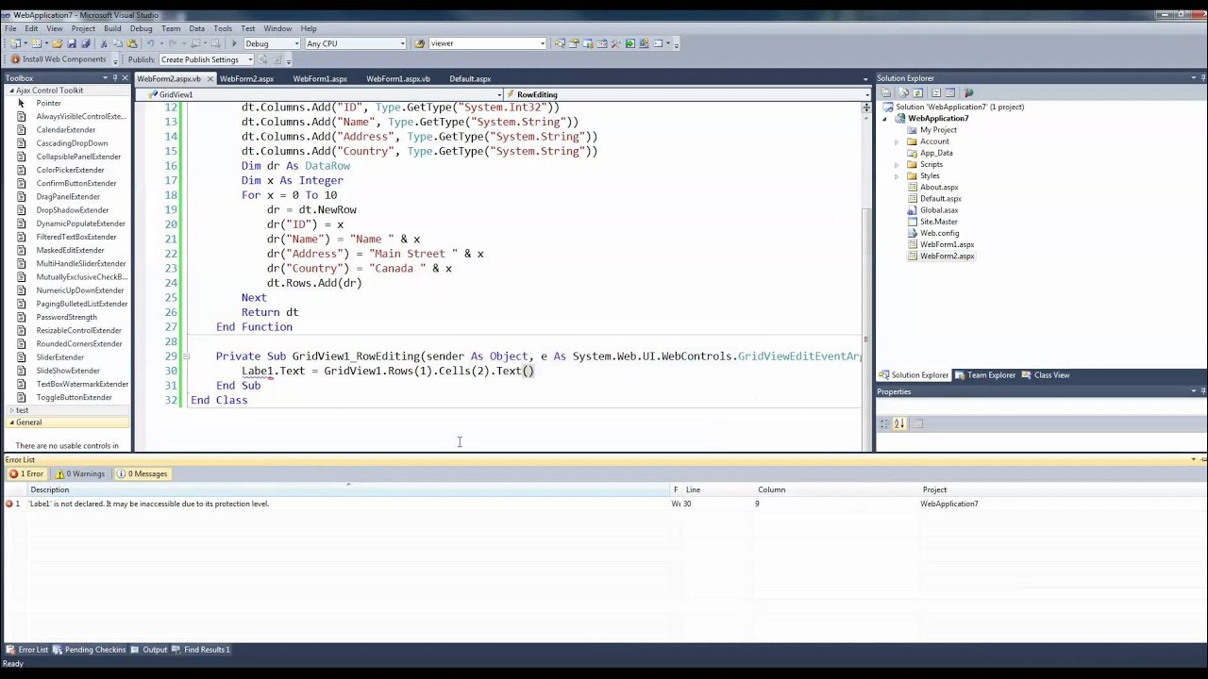Click Refresh icon in Solution Explorer toolbar

pos(917,92)
